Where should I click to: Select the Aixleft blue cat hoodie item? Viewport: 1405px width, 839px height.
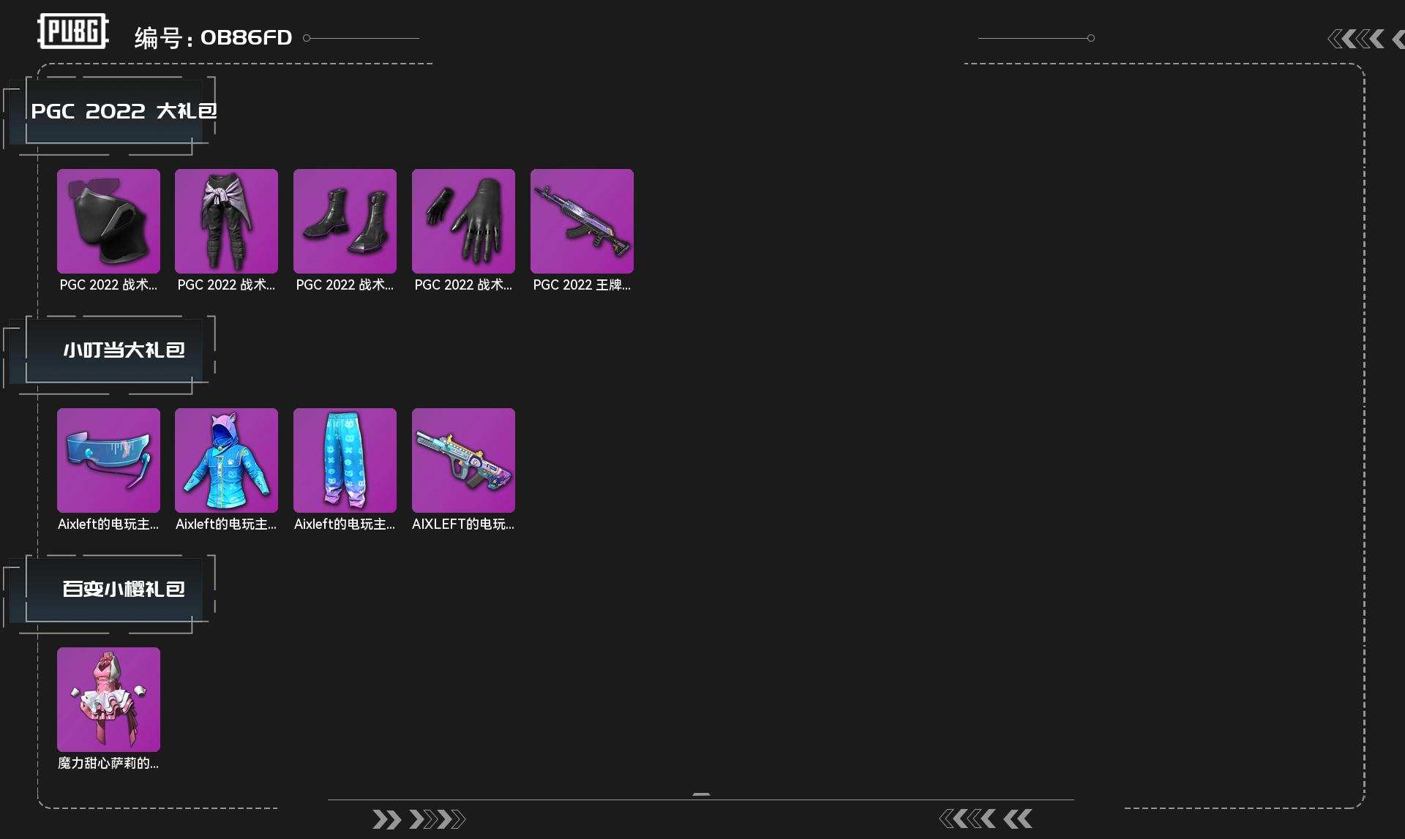click(x=226, y=460)
